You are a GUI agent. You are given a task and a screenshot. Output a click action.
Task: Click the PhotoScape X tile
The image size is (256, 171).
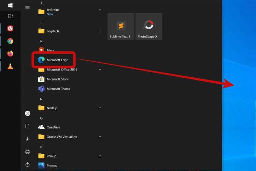click(x=148, y=27)
